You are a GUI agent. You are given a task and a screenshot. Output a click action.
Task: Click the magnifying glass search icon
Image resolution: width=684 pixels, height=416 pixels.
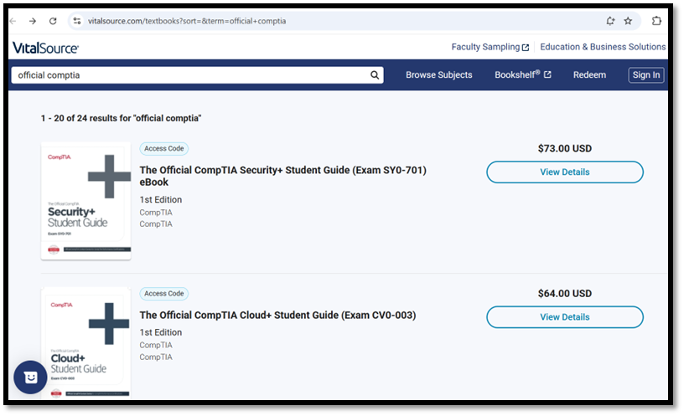tap(375, 75)
